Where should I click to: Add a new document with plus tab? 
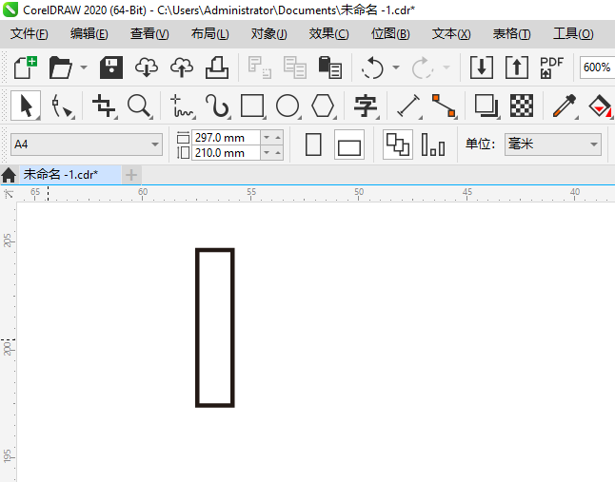point(131,175)
